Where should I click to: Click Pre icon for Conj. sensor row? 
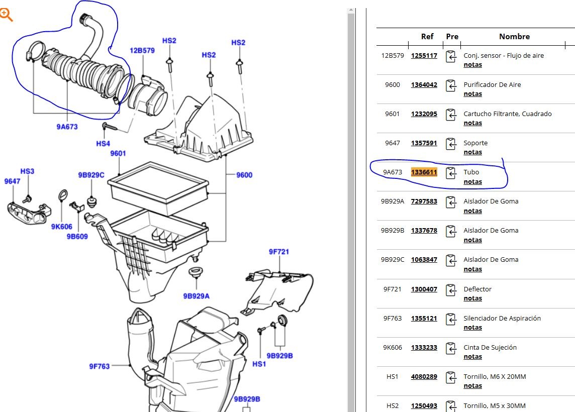point(451,56)
